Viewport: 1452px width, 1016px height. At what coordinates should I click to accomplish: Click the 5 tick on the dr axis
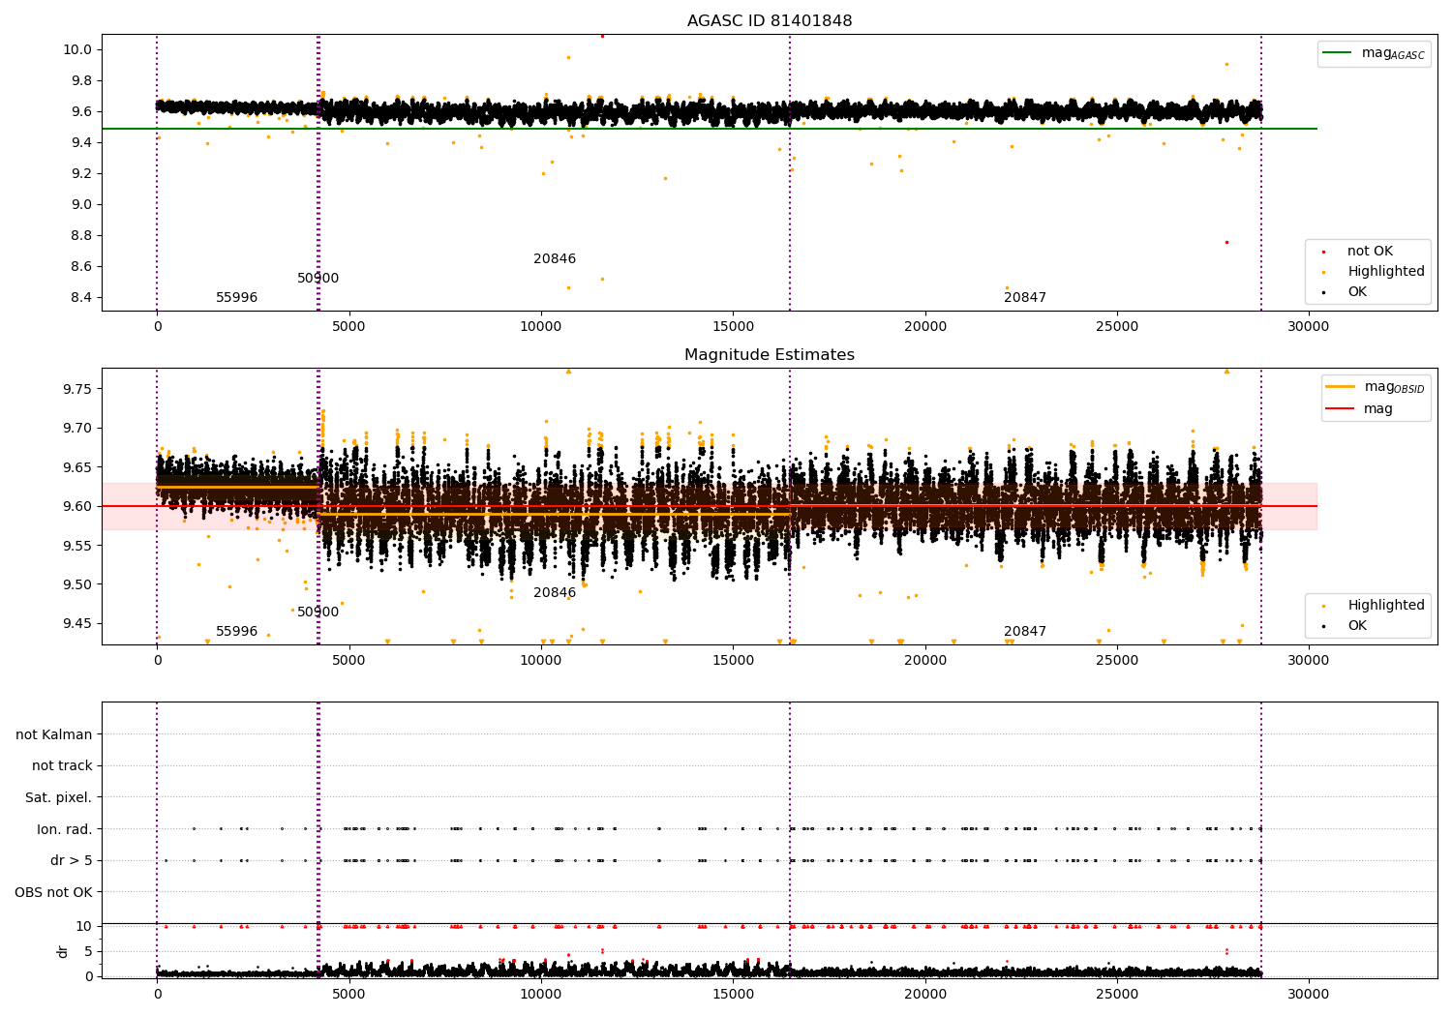(x=88, y=951)
